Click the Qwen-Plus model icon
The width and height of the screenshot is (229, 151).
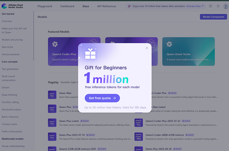pos(52,109)
